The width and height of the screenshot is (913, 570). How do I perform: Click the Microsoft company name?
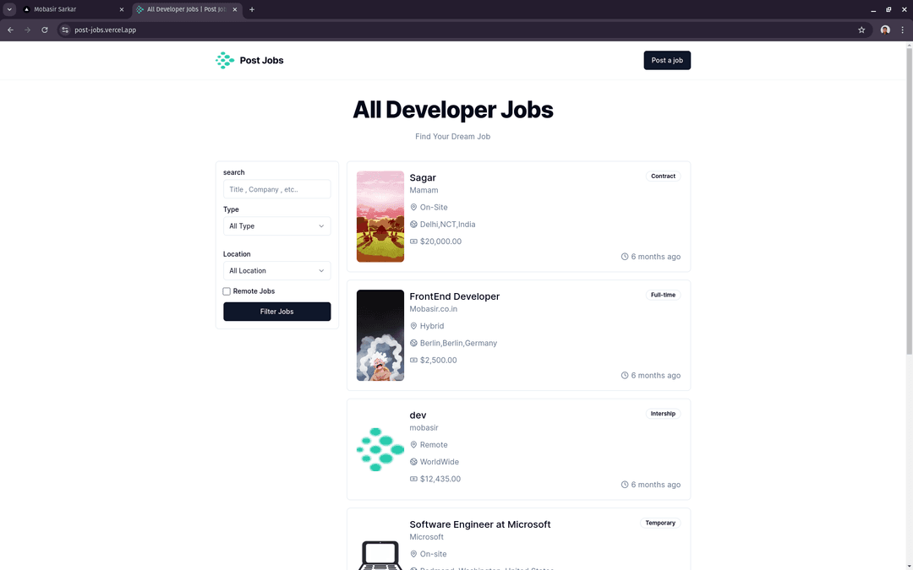426,537
